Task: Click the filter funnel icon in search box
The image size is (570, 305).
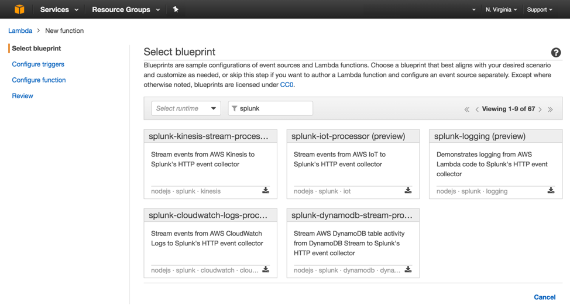Action: [235, 108]
